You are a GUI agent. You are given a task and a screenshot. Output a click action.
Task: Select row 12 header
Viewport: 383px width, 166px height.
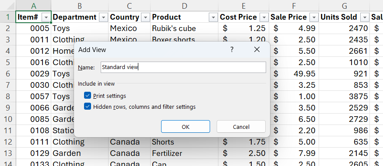click(8, 142)
